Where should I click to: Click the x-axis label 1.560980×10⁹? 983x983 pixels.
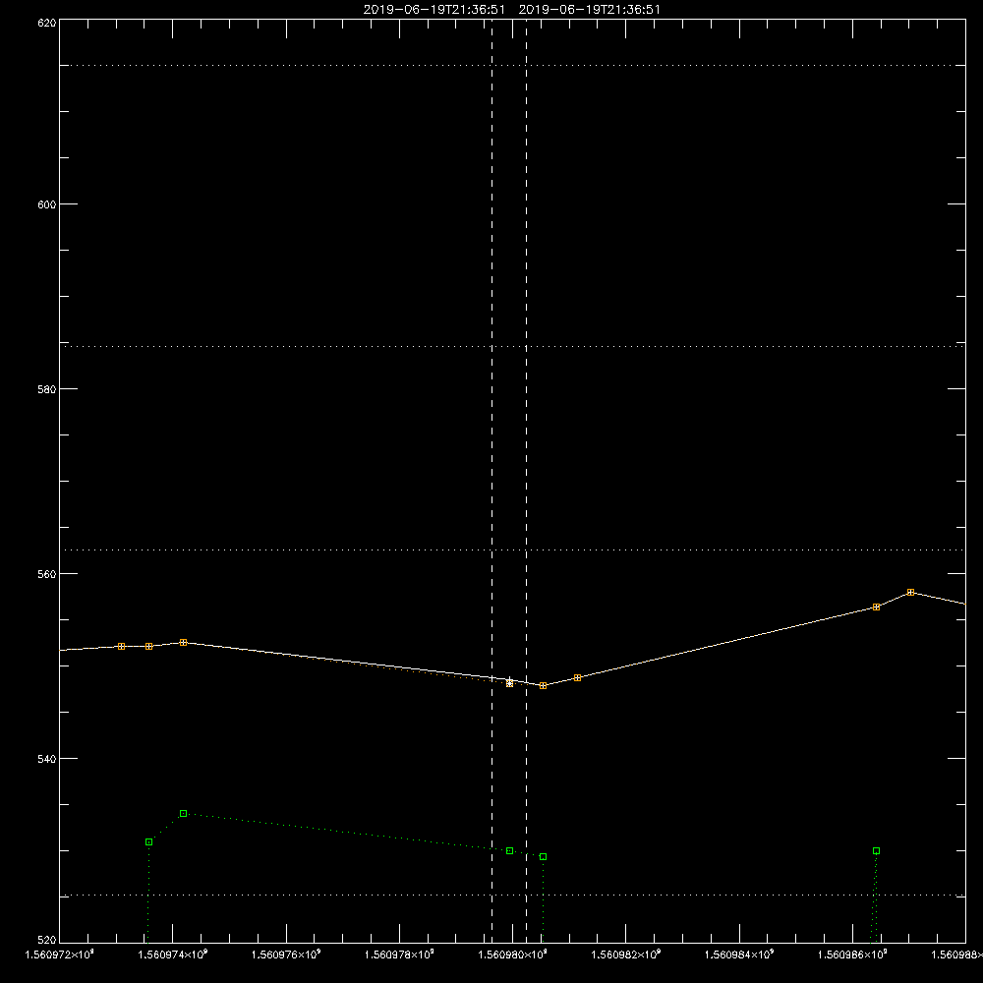[x=513, y=954]
